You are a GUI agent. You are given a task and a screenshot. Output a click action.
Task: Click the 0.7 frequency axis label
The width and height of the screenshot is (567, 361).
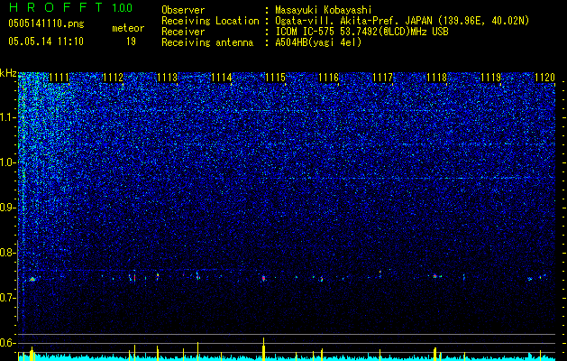(x=8, y=298)
